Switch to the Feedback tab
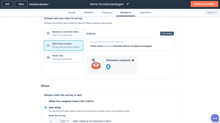Viewport: 220px width, 123px height. (x=88, y=12)
